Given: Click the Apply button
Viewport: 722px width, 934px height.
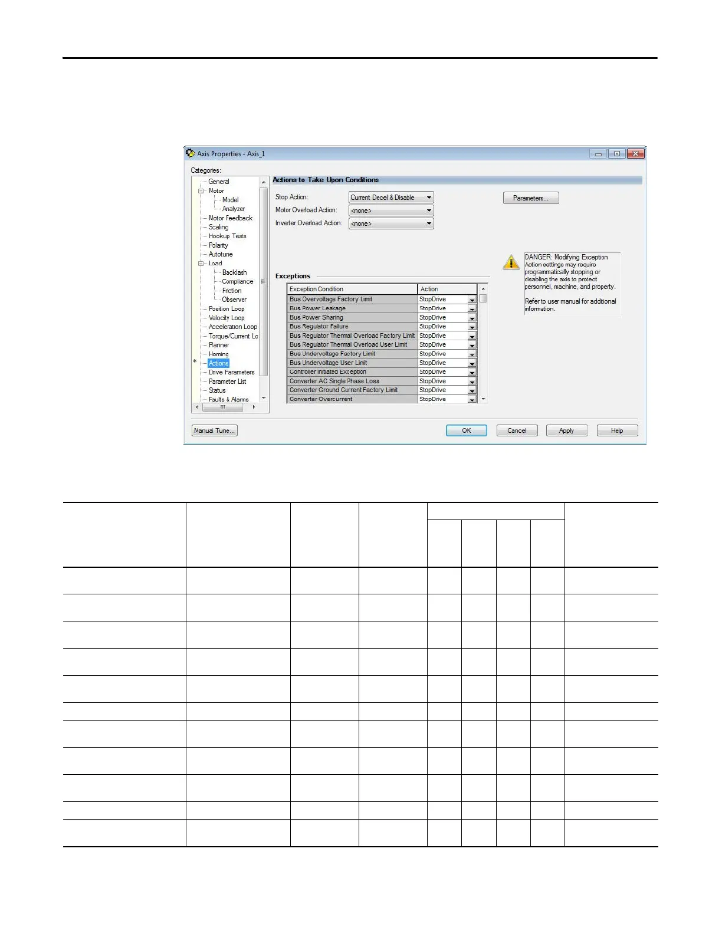Looking at the screenshot, I should (566, 430).
